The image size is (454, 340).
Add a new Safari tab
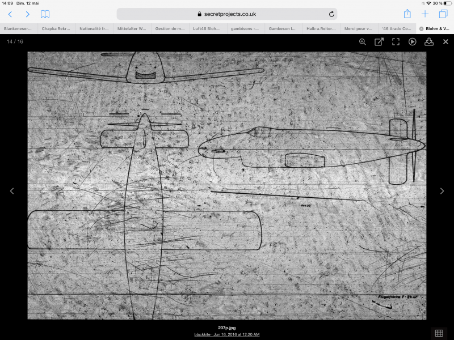click(x=425, y=14)
